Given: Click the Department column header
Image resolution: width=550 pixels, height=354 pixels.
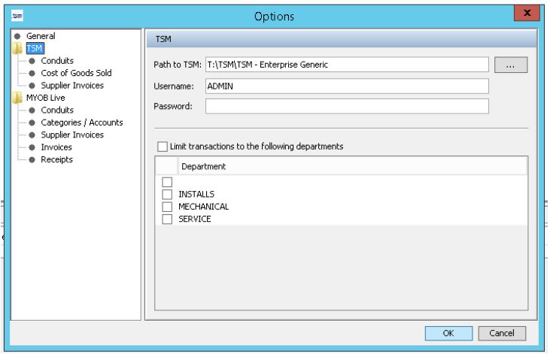Looking at the screenshot, I should (x=203, y=166).
